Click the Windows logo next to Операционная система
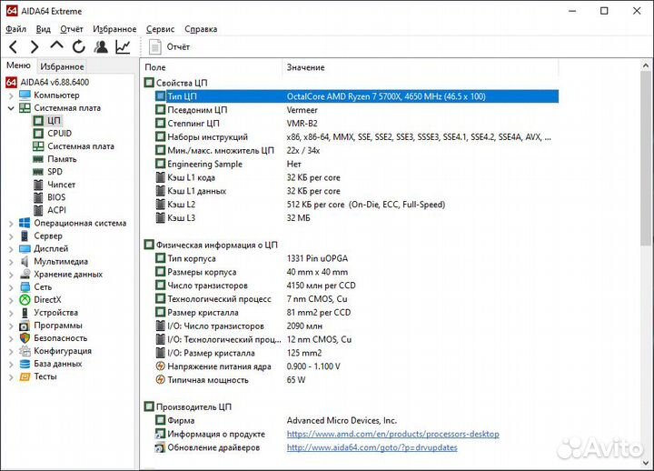This screenshot has width=654, height=471. [x=25, y=223]
